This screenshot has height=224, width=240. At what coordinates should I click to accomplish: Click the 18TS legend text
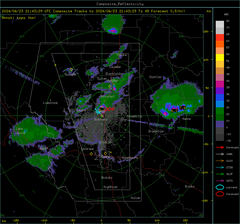pos(229,181)
